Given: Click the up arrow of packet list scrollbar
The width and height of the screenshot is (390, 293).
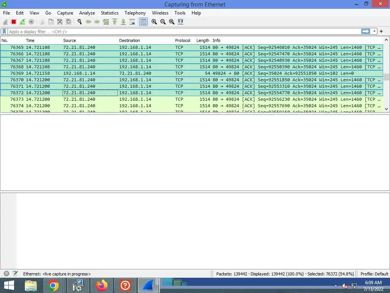Looking at the screenshot, I should tap(386, 40).
